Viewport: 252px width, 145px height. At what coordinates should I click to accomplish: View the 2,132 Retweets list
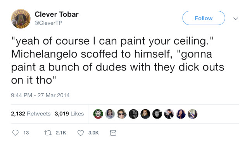pyautogui.click(x=31, y=114)
